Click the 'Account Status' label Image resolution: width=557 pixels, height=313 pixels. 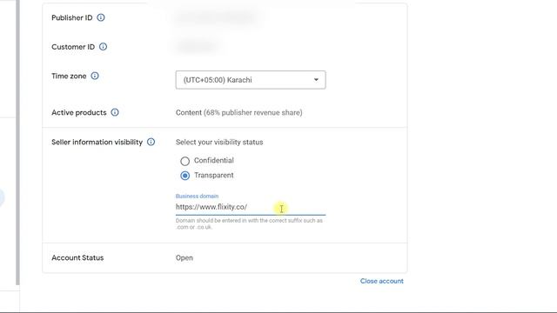pos(77,257)
